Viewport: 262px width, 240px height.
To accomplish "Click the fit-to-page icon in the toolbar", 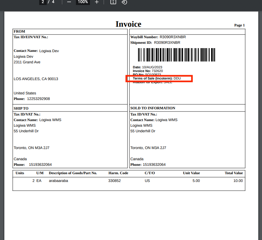I will tap(113, 2).
